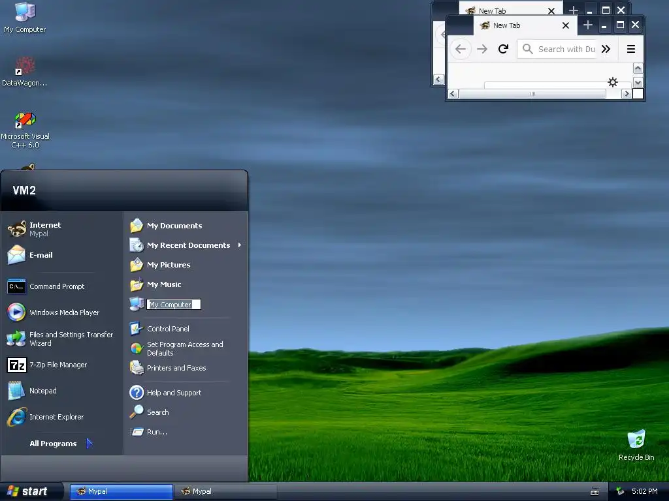The height and width of the screenshot is (501, 669).
Task: Click the Start button
Action: [32, 492]
